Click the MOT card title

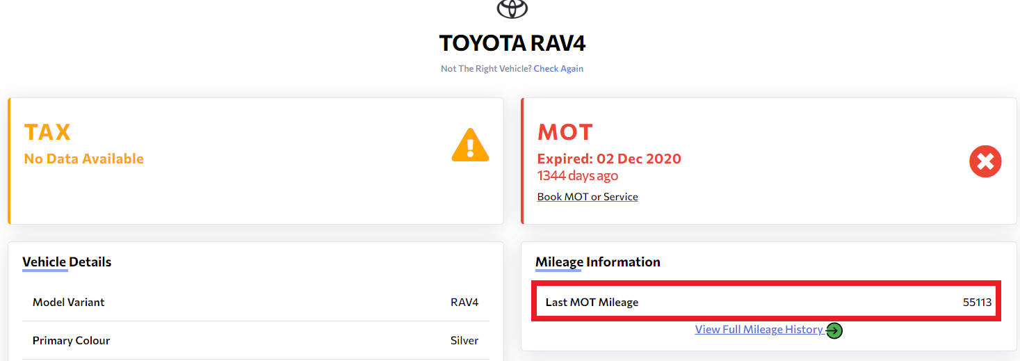pyautogui.click(x=565, y=132)
